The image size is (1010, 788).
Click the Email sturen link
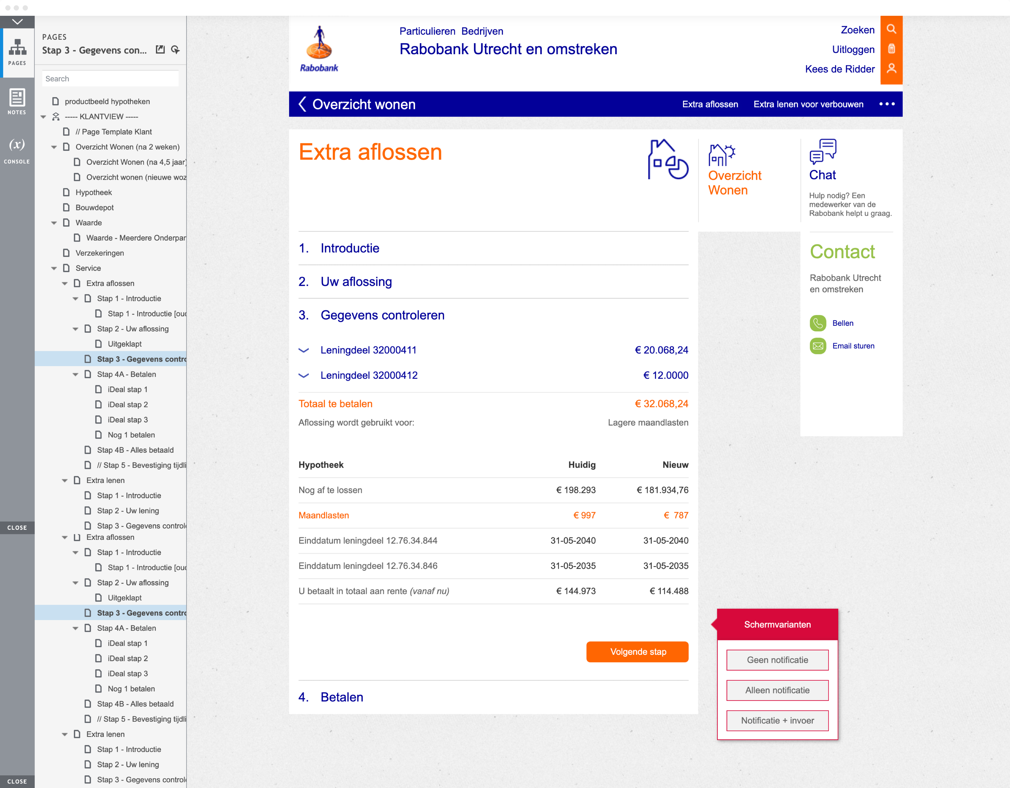[x=853, y=346]
